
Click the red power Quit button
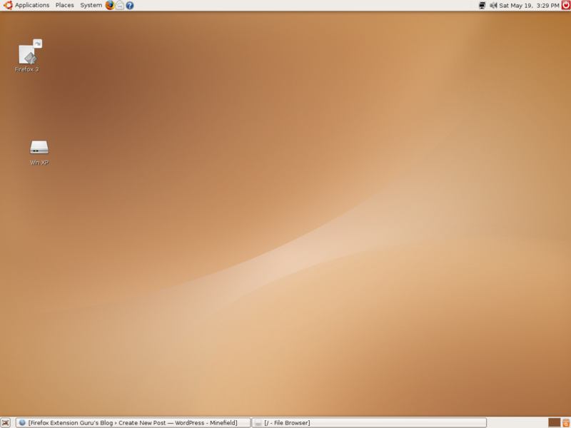[x=566, y=5]
